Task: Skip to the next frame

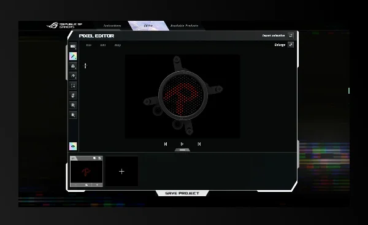Action: pos(199,144)
